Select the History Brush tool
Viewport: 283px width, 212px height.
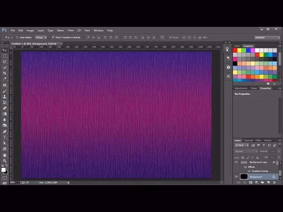click(5, 102)
